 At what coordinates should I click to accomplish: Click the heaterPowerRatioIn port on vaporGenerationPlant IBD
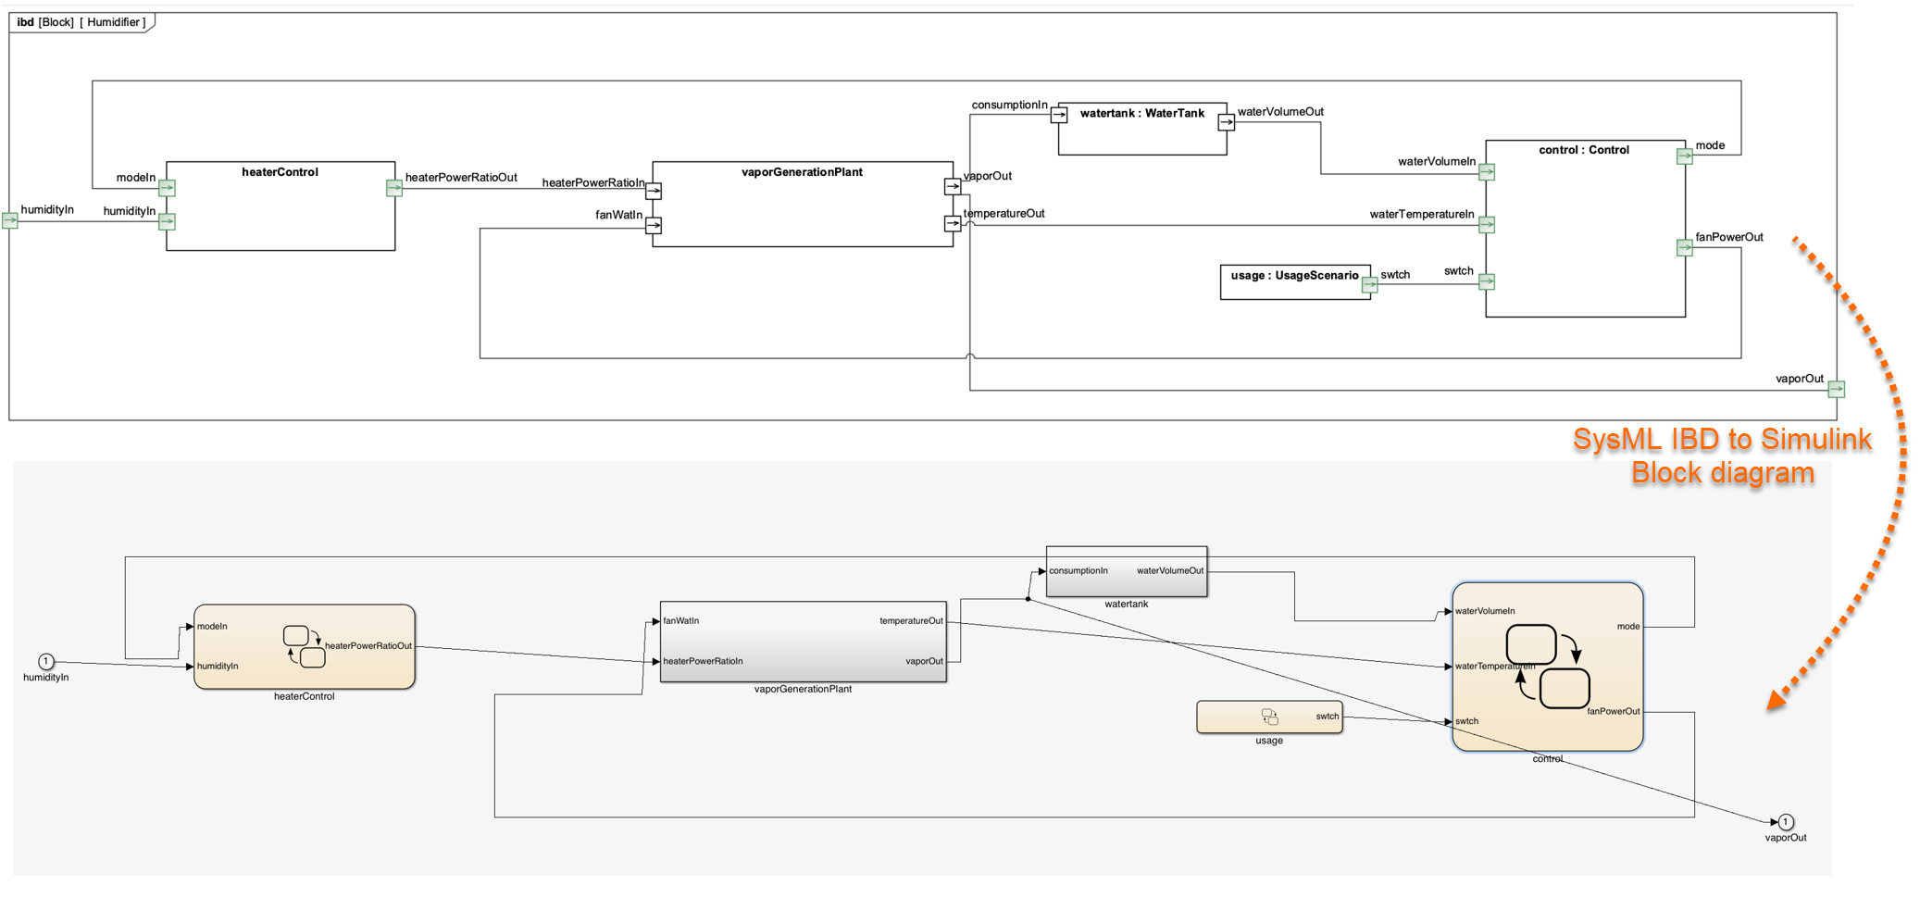tap(654, 192)
